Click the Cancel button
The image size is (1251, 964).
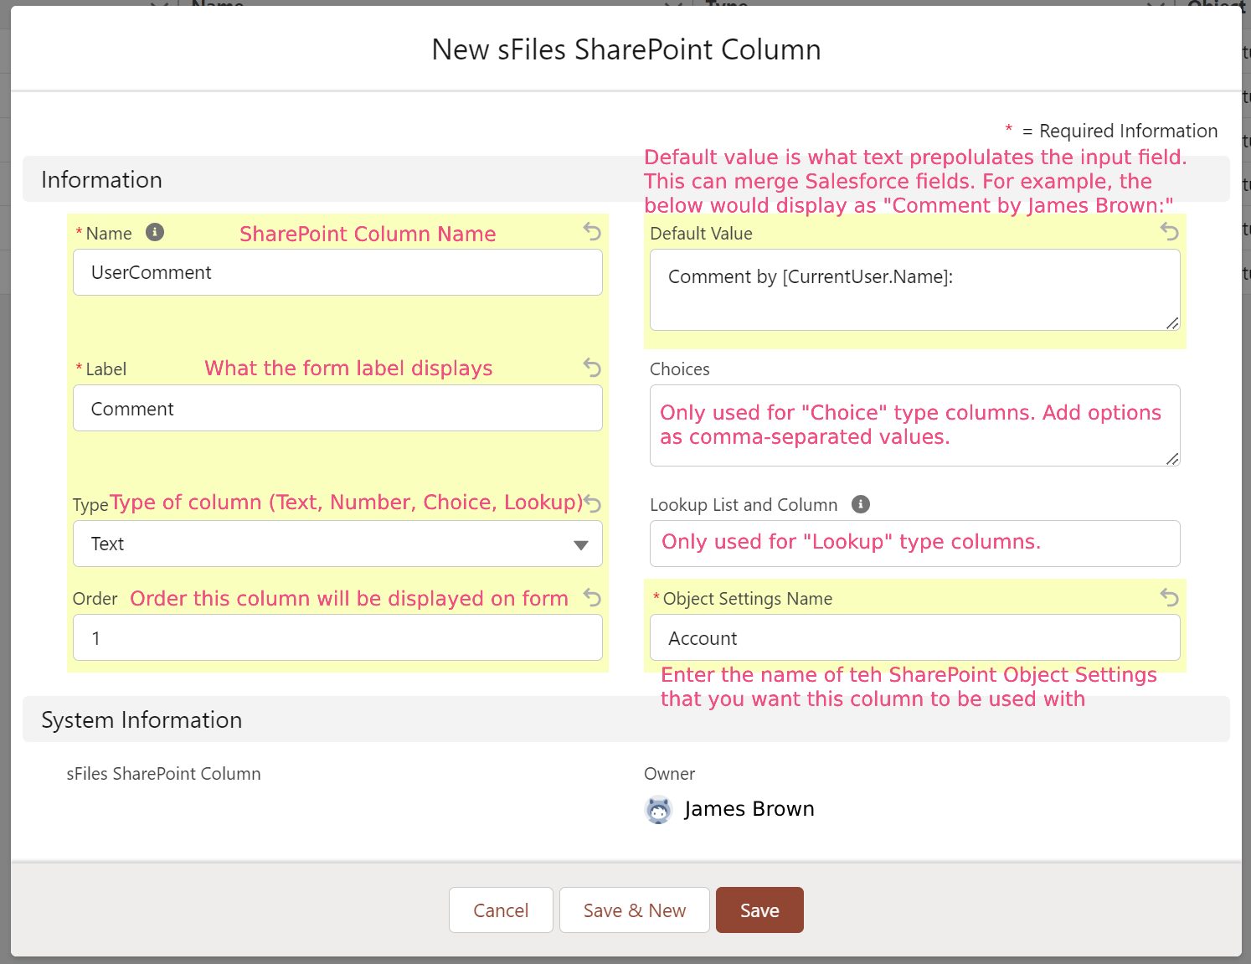tap(501, 910)
